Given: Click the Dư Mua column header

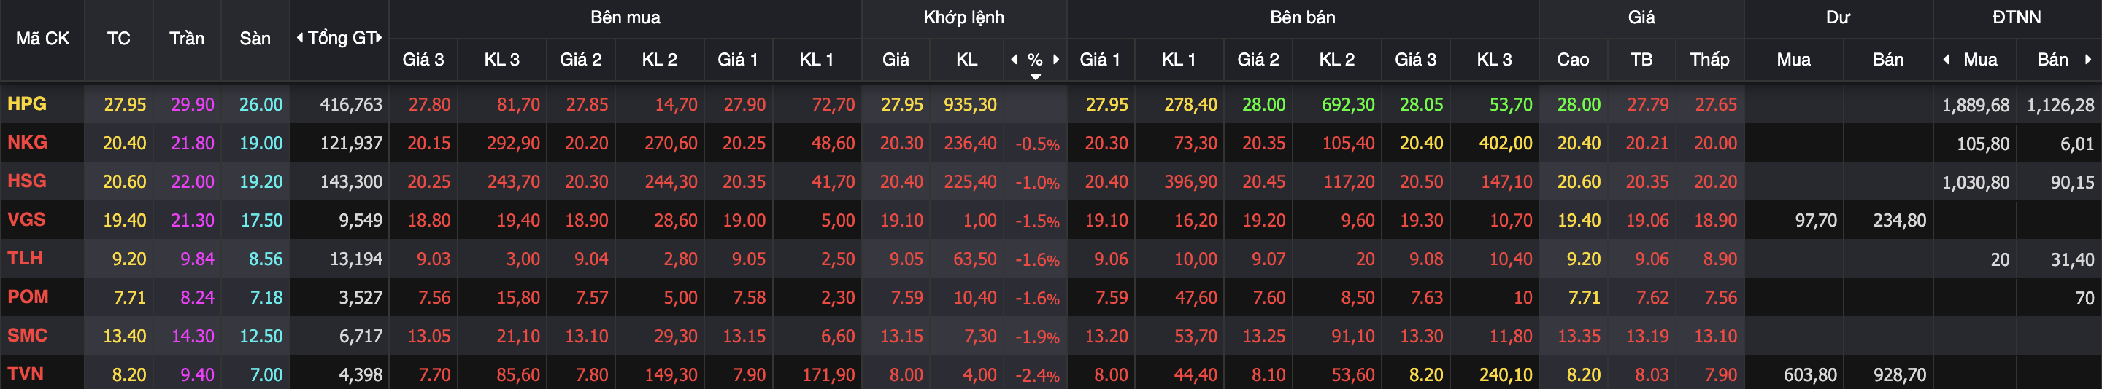Looking at the screenshot, I should pyautogui.click(x=1793, y=60).
